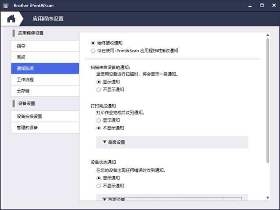Close the Brother iPrint&Scan window
280x210 pixels.
click(273, 5)
